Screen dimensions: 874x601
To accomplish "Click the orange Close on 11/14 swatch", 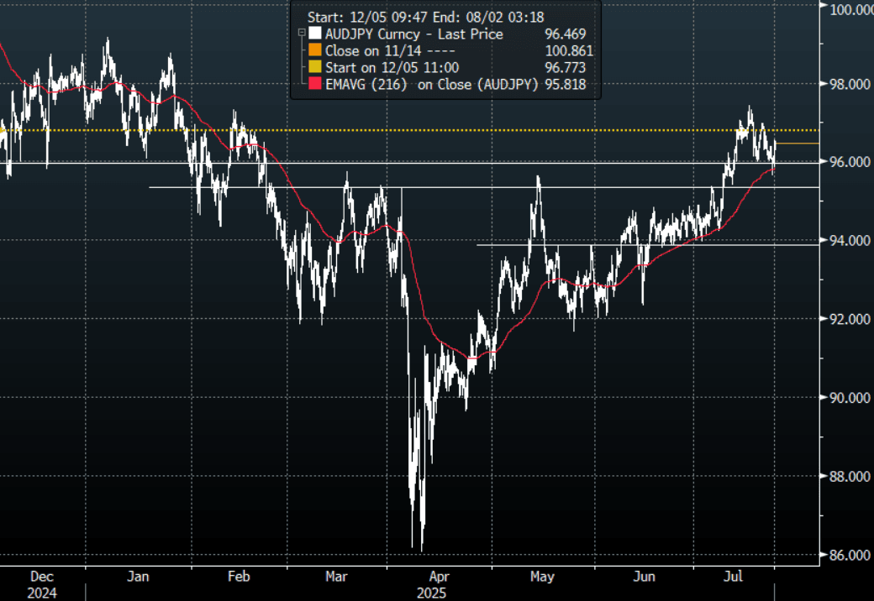I will (315, 50).
